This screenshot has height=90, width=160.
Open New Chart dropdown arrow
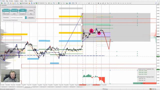tap(3, 3)
